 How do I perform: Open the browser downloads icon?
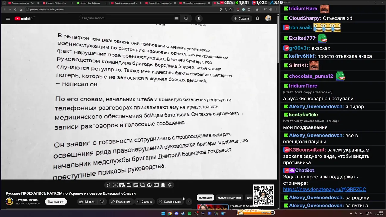click(257, 9)
